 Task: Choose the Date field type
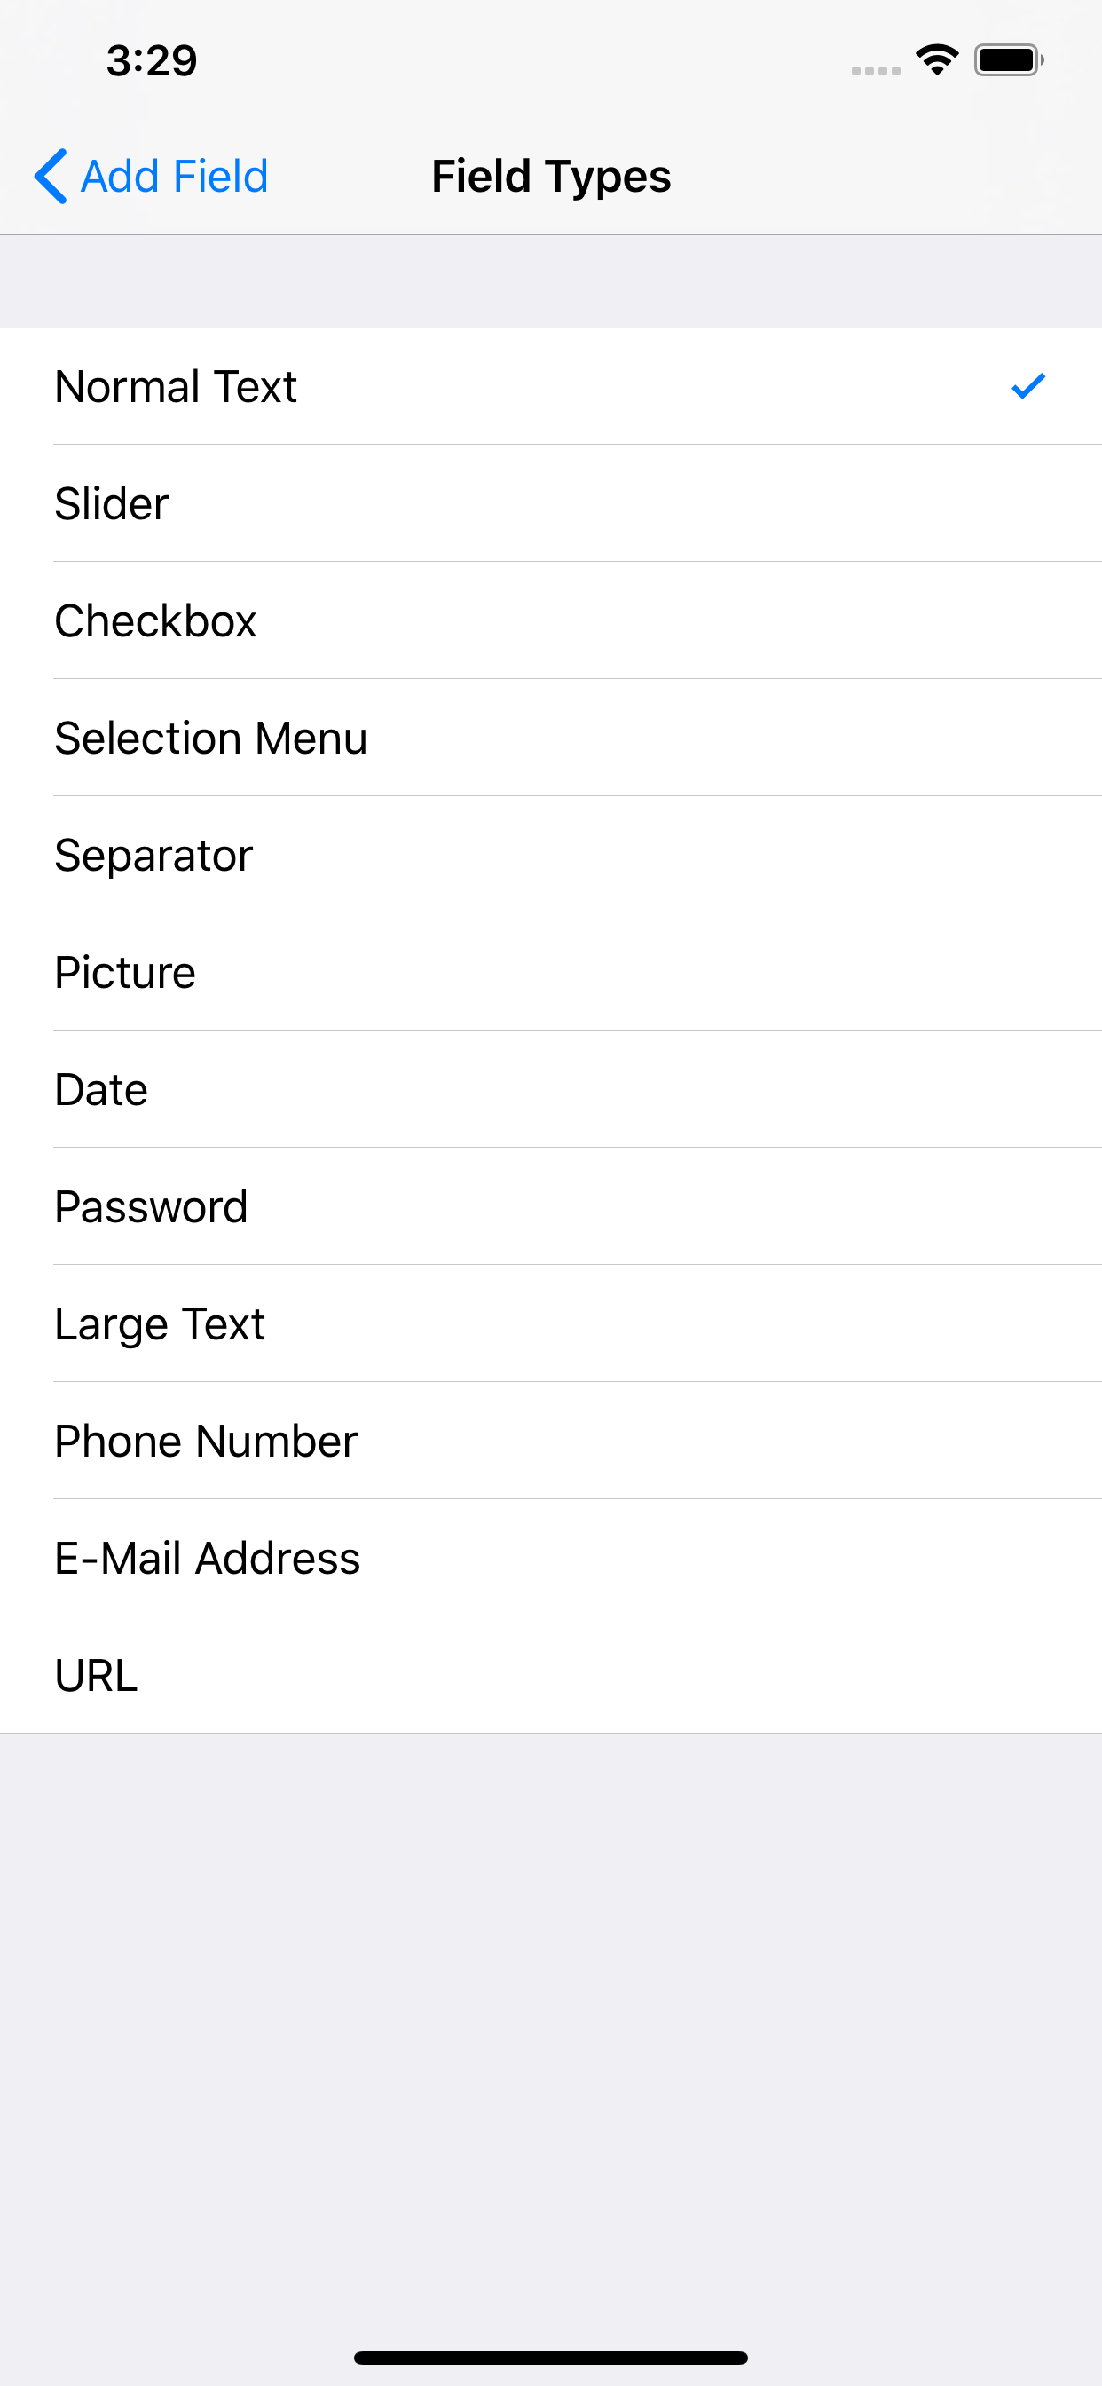[x=551, y=1089]
